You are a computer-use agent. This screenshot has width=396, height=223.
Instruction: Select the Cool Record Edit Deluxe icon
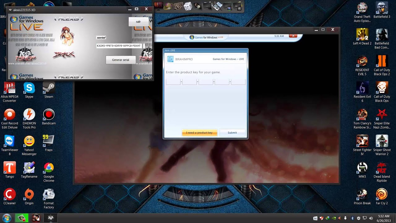point(10,115)
